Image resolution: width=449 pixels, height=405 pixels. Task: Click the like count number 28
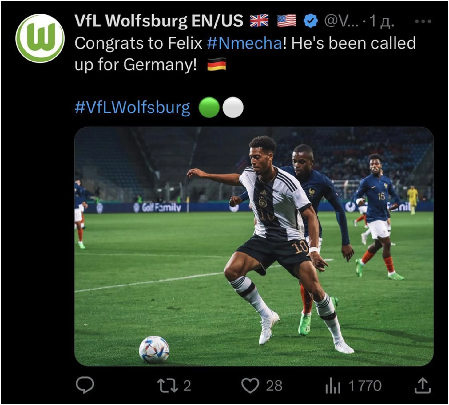274,386
